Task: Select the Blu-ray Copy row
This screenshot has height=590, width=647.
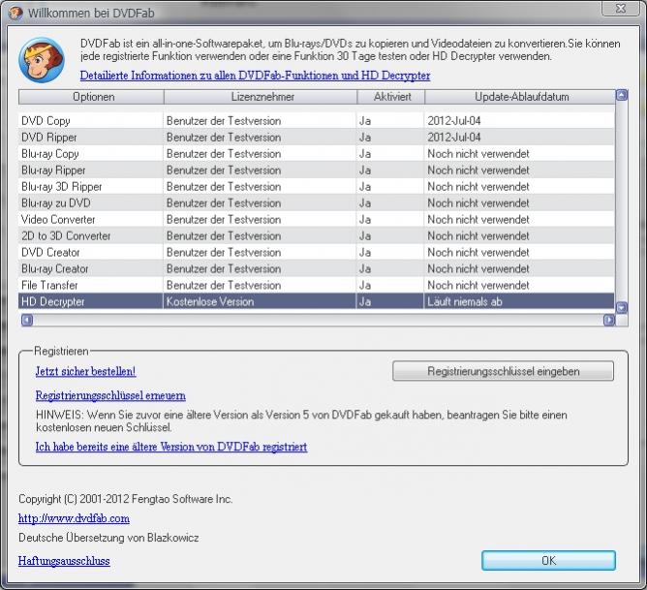Action: (317, 153)
